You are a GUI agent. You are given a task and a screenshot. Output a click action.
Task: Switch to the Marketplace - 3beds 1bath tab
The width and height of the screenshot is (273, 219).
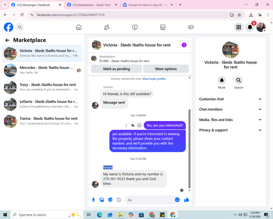pos(92,5)
